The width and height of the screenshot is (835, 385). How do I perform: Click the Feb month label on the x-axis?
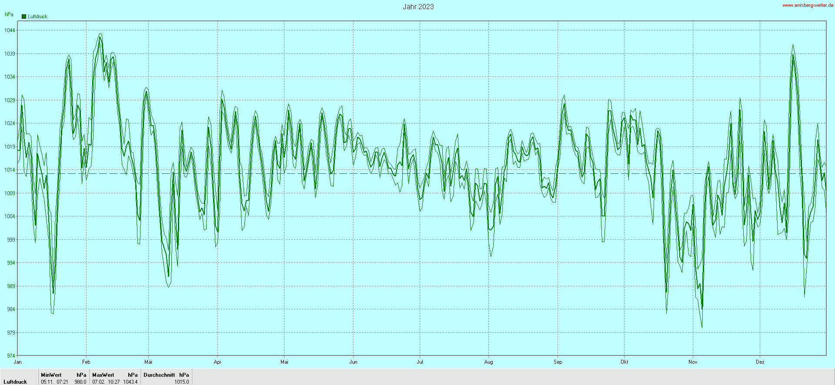[x=86, y=362]
